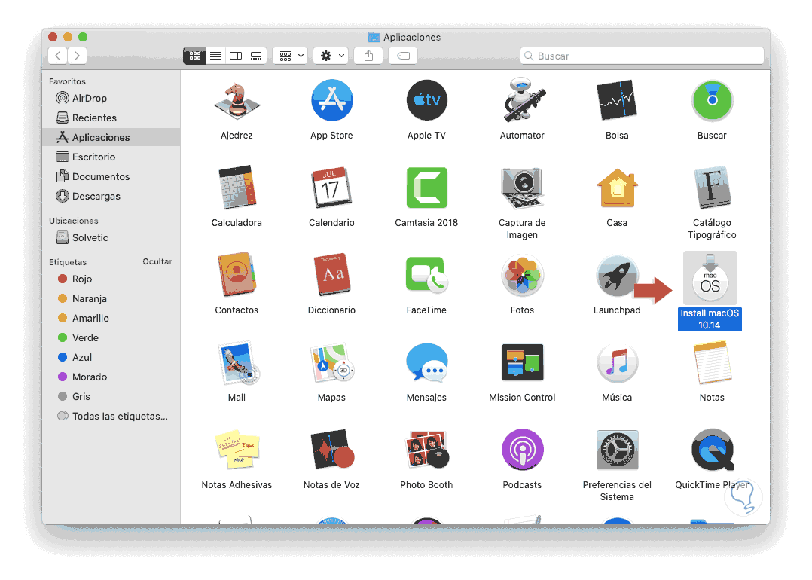This screenshot has width=812, height=580.
Task: Switch to icon view mode
Action: tap(194, 56)
